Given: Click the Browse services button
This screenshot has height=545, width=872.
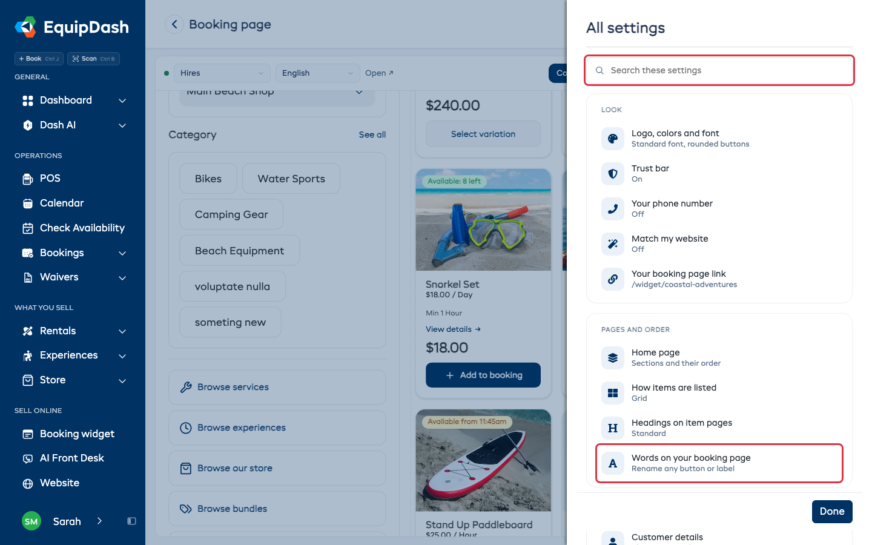Looking at the screenshot, I should 277,388.
